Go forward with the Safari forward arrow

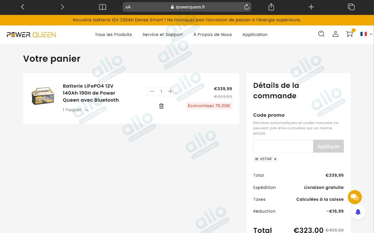(x=62, y=7)
